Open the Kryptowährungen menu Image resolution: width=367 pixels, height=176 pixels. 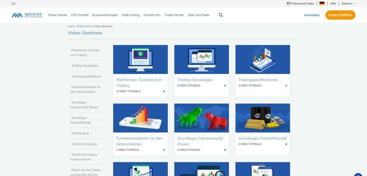105,15
